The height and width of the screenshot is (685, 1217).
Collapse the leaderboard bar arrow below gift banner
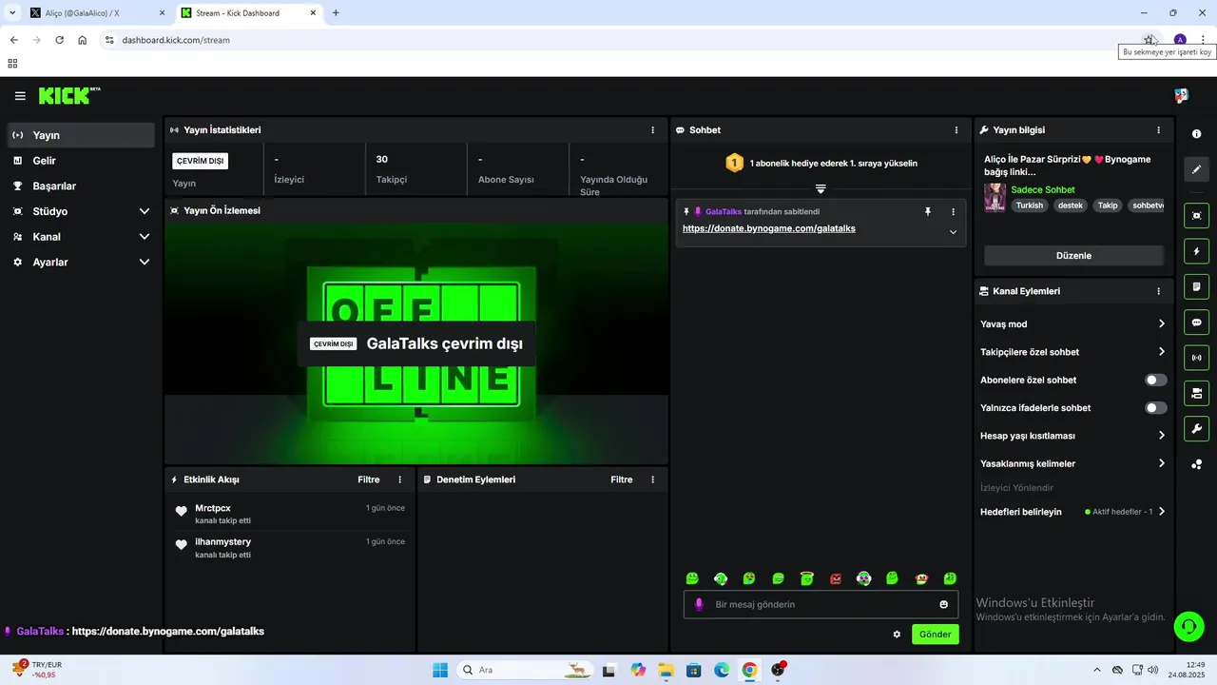[x=821, y=189]
